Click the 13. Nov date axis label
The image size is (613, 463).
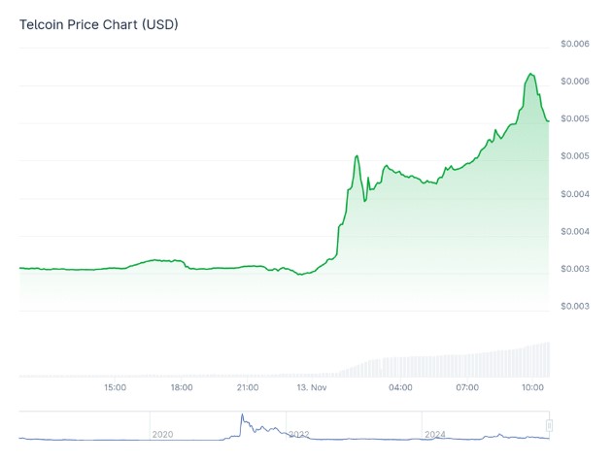coord(312,387)
